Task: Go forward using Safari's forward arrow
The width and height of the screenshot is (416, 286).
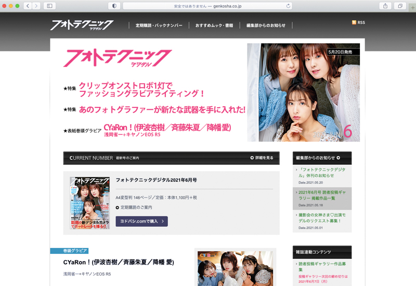Action: pyautogui.click(x=36, y=6)
